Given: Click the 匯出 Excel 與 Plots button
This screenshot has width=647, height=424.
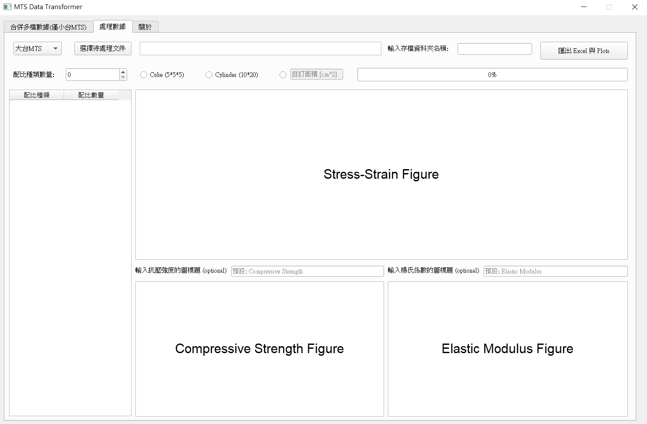Looking at the screenshot, I should pos(584,50).
